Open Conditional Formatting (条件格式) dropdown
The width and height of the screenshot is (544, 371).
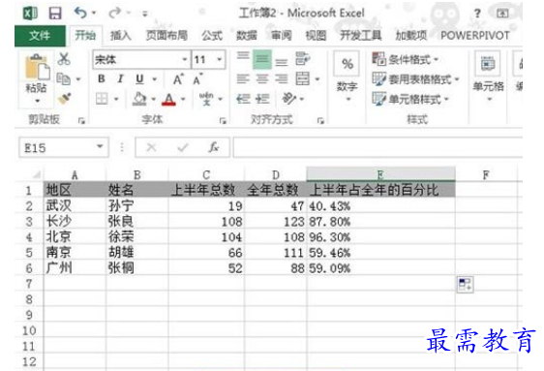coord(406,59)
